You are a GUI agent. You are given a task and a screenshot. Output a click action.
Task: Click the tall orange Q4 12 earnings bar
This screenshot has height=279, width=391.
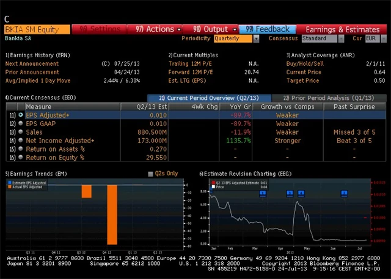(x=112, y=215)
